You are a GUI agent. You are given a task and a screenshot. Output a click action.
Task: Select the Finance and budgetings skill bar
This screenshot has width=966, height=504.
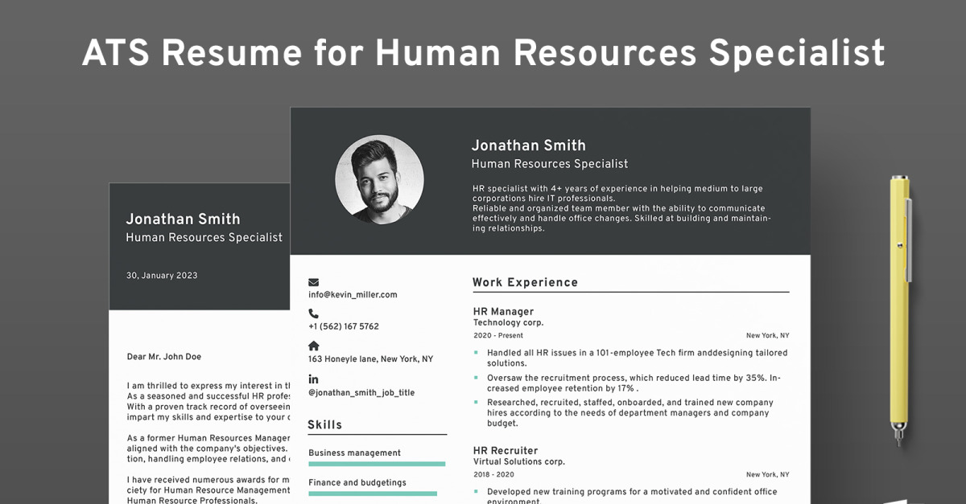(373, 494)
